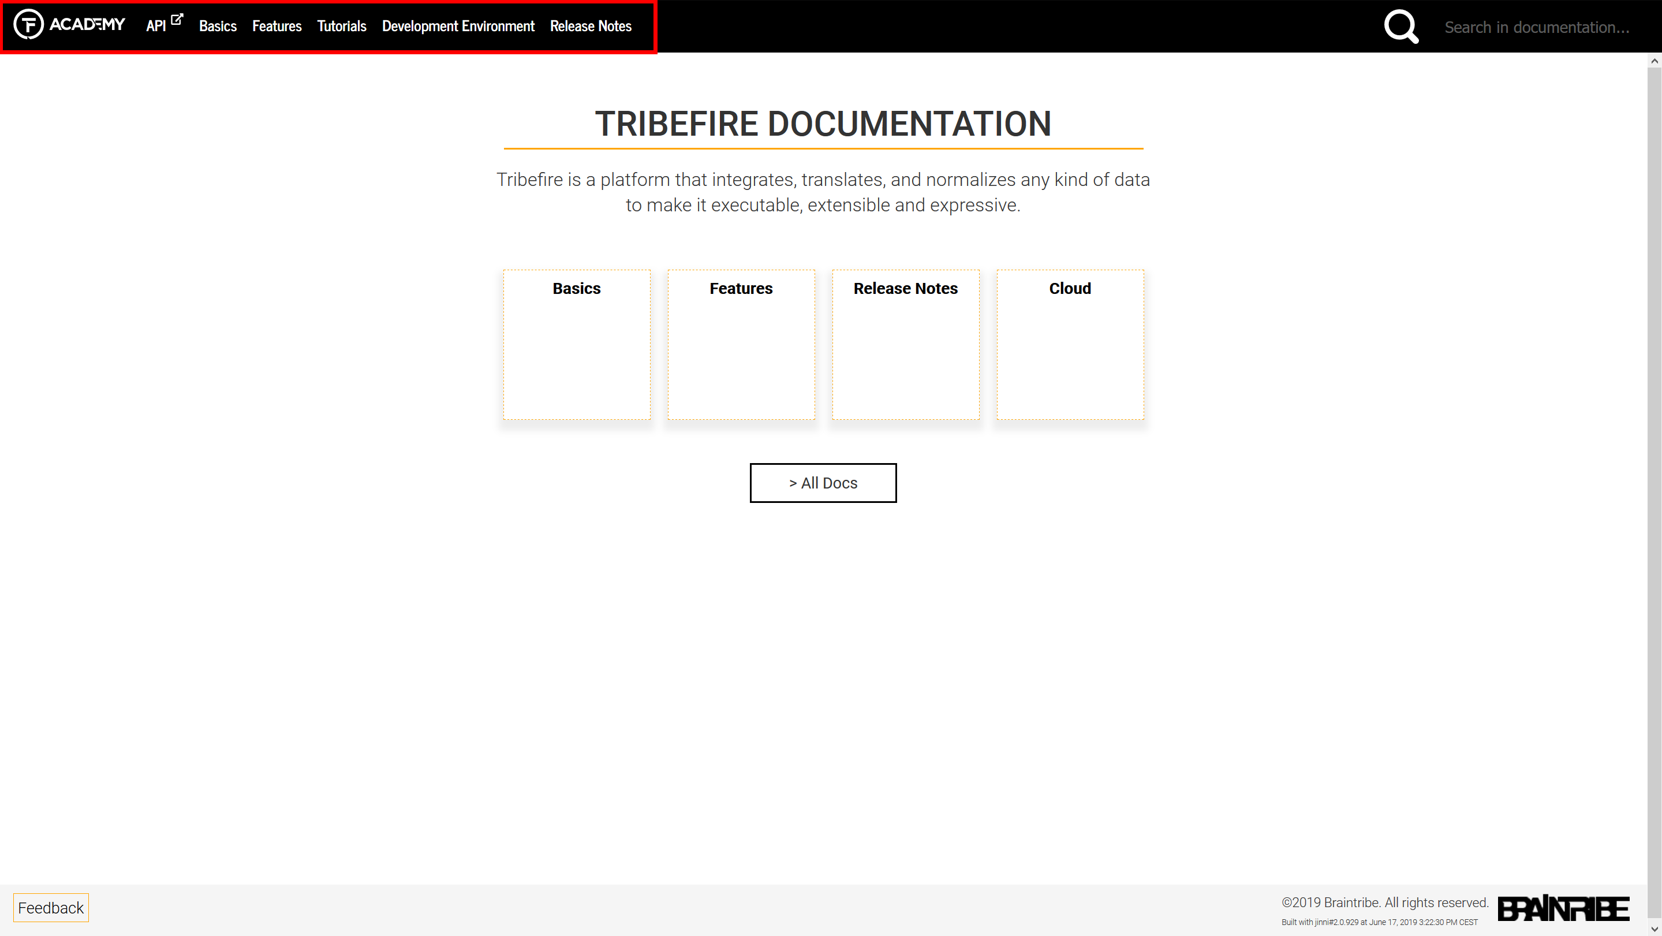Screen dimensions: 1662x936
Task: Click the Braintribe logo in footer
Action: coord(1563,908)
